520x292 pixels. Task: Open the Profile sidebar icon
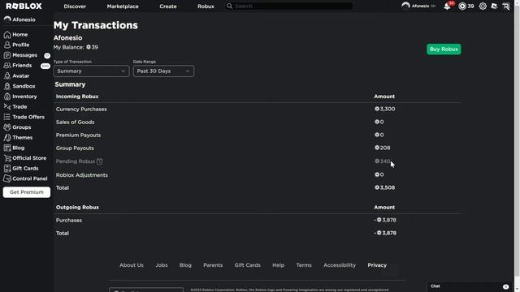pyautogui.click(x=7, y=45)
